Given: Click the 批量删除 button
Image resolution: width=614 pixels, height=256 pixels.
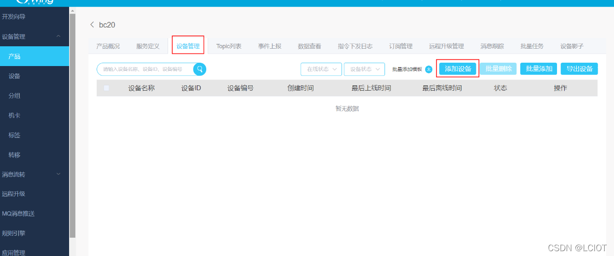Looking at the screenshot, I should tap(499, 69).
